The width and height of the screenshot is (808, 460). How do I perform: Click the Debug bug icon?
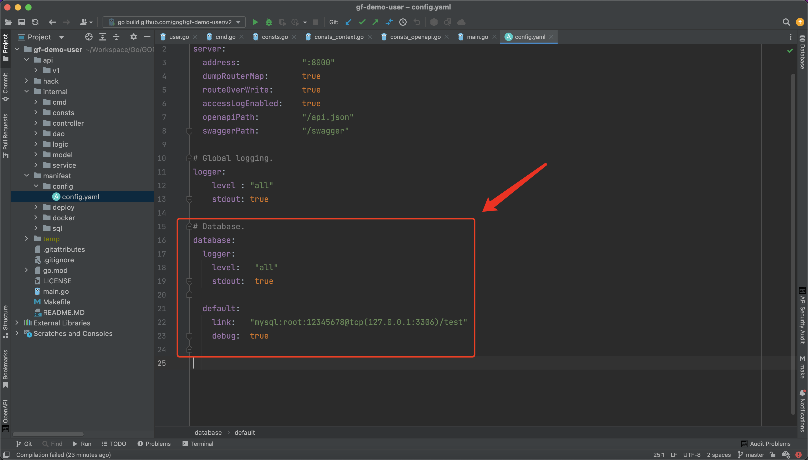pos(269,22)
